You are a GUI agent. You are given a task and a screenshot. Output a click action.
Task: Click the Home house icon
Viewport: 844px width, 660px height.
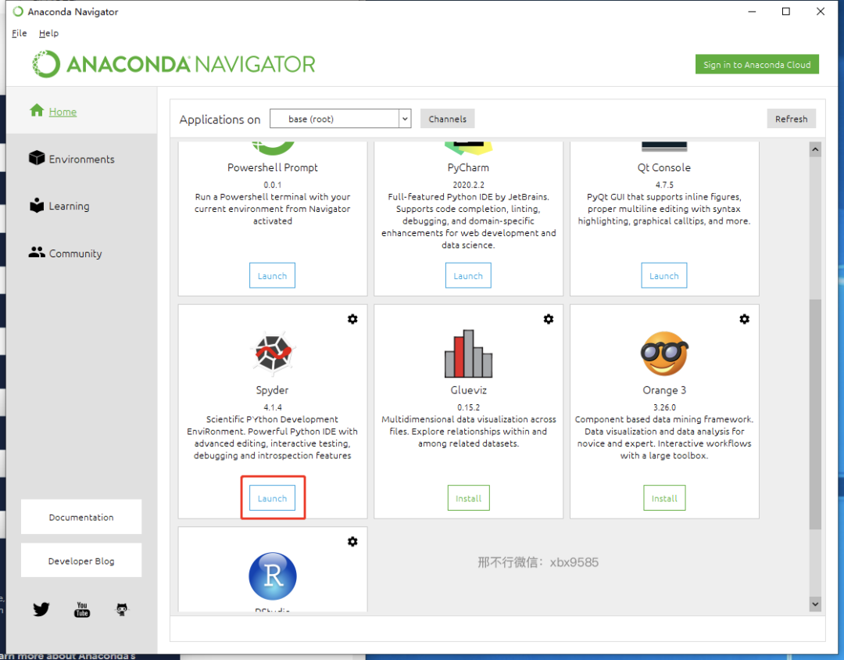pos(37,110)
